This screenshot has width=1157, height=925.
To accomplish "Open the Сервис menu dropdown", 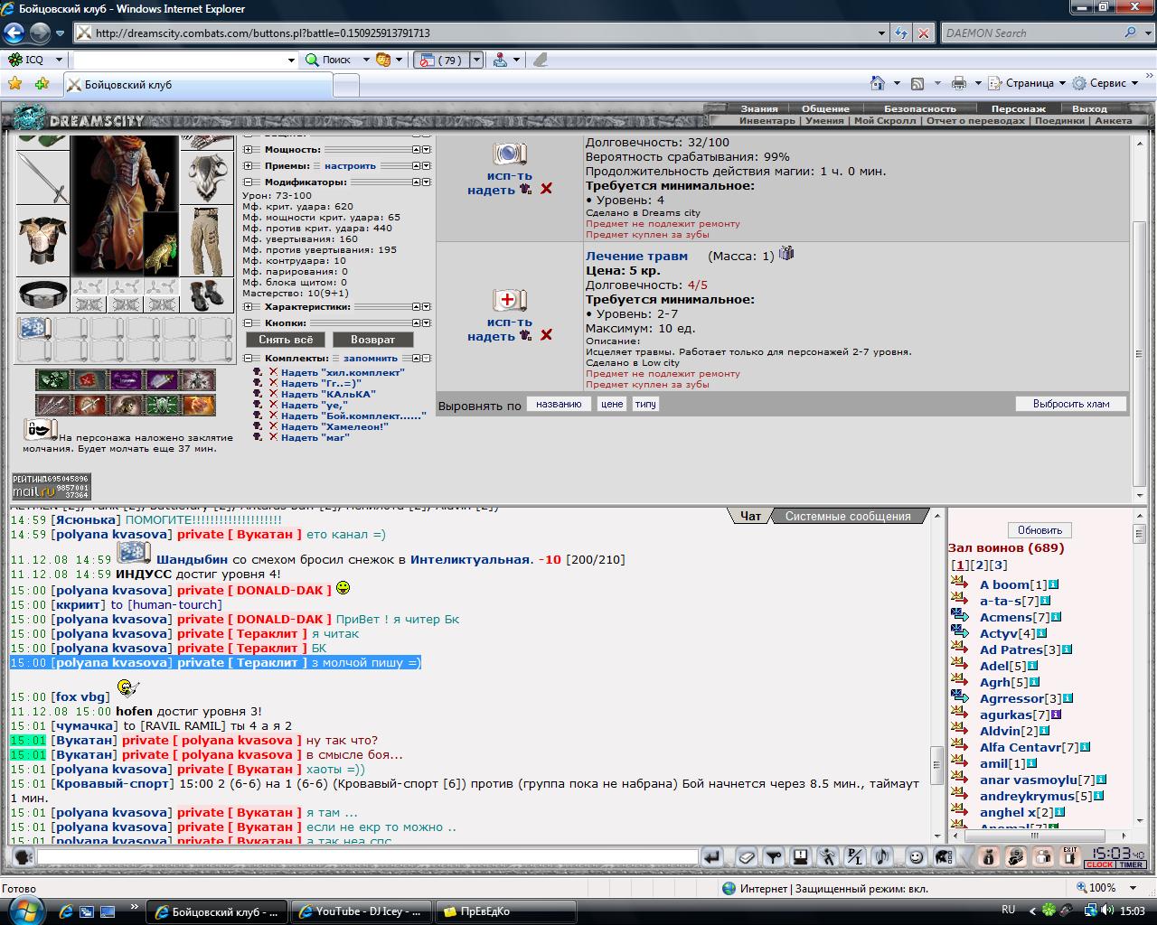I will coord(1134,83).
